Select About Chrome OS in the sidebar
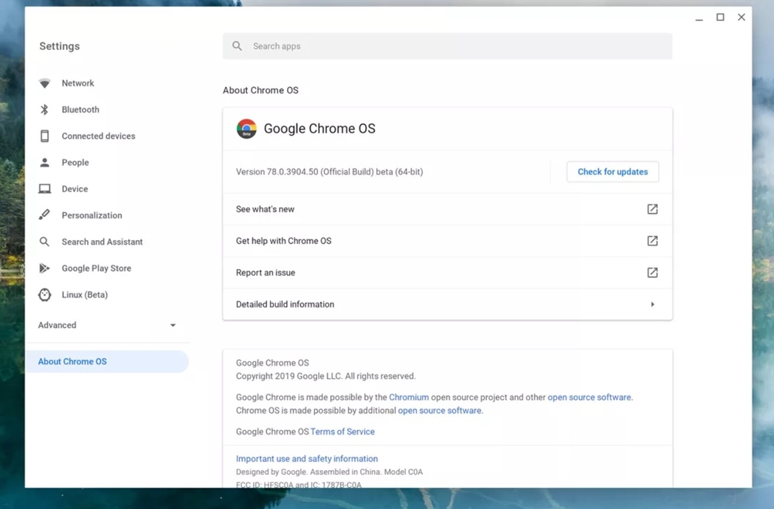 (72, 361)
